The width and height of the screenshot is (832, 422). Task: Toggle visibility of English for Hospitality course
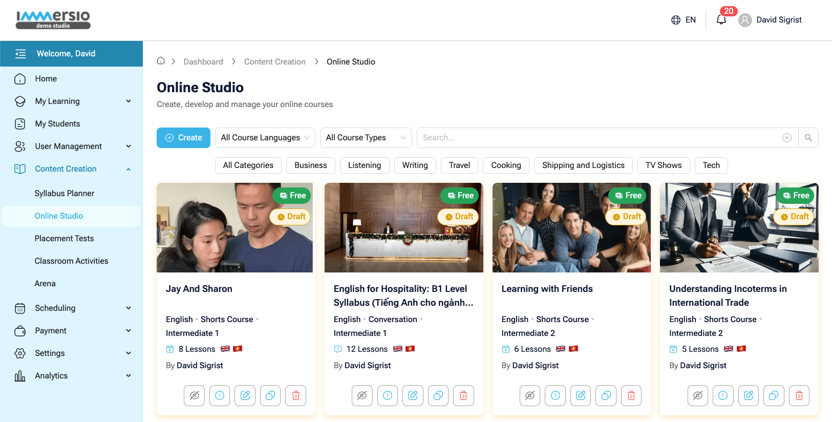coord(362,395)
